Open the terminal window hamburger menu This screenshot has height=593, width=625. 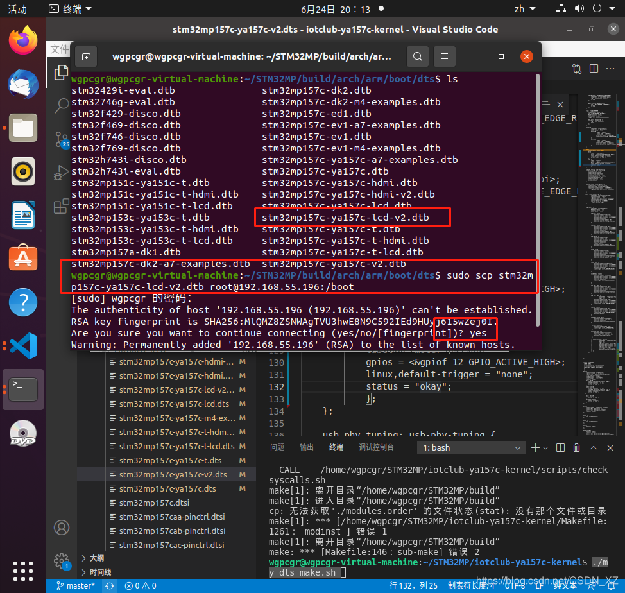pyautogui.click(x=445, y=56)
